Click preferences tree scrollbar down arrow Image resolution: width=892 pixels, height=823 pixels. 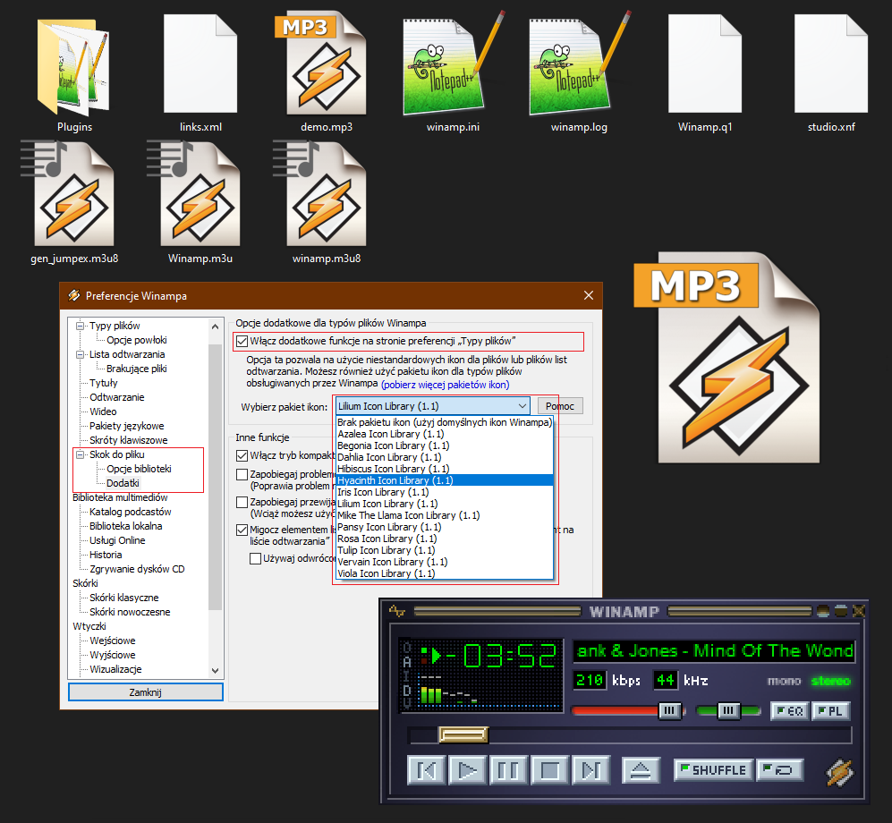tap(215, 671)
